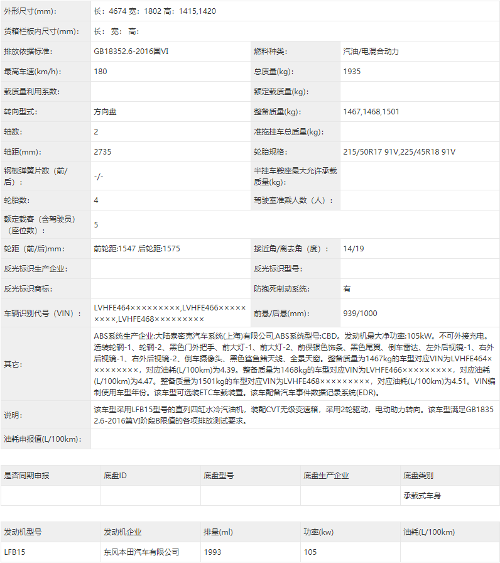Click the approach/departure angle value 14/19
Viewport: 500px width, 563px height.
pos(354,249)
